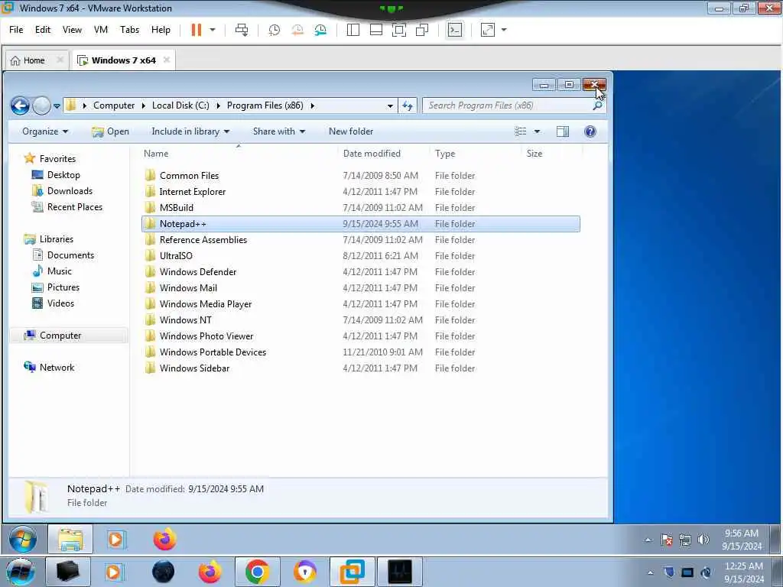Select Music library in navigation pane

tap(60, 271)
